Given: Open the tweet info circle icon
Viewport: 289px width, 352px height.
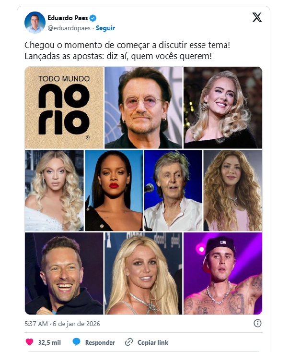Looking at the screenshot, I should point(257,323).
